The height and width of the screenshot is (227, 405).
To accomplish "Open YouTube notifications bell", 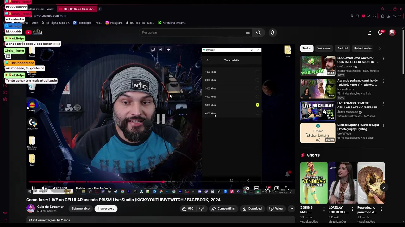I will (x=380, y=32).
